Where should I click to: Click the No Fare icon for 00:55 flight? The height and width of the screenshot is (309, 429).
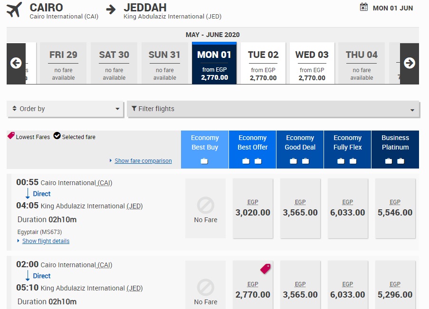click(x=205, y=206)
